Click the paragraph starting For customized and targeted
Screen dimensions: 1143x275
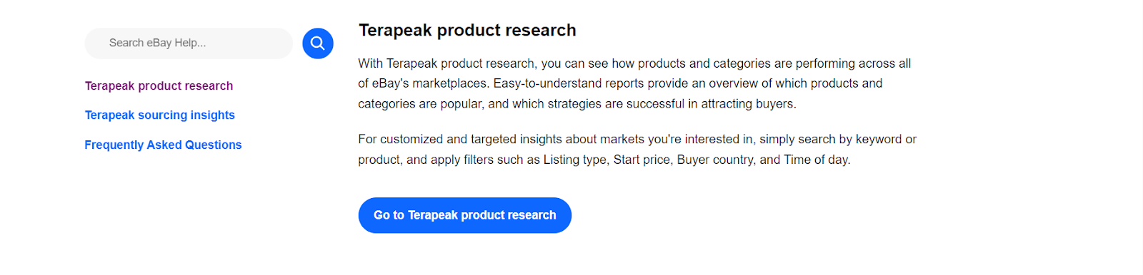[637, 150]
